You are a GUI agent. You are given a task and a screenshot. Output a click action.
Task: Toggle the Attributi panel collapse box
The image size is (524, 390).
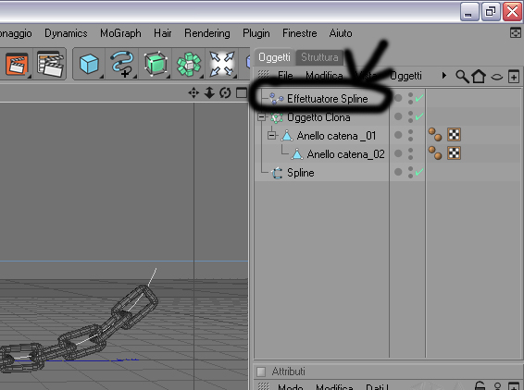(x=261, y=372)
